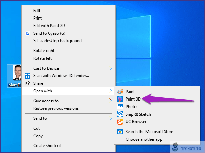Open image with Paint
The image size is (205, 153).
(x=157, y=92)
